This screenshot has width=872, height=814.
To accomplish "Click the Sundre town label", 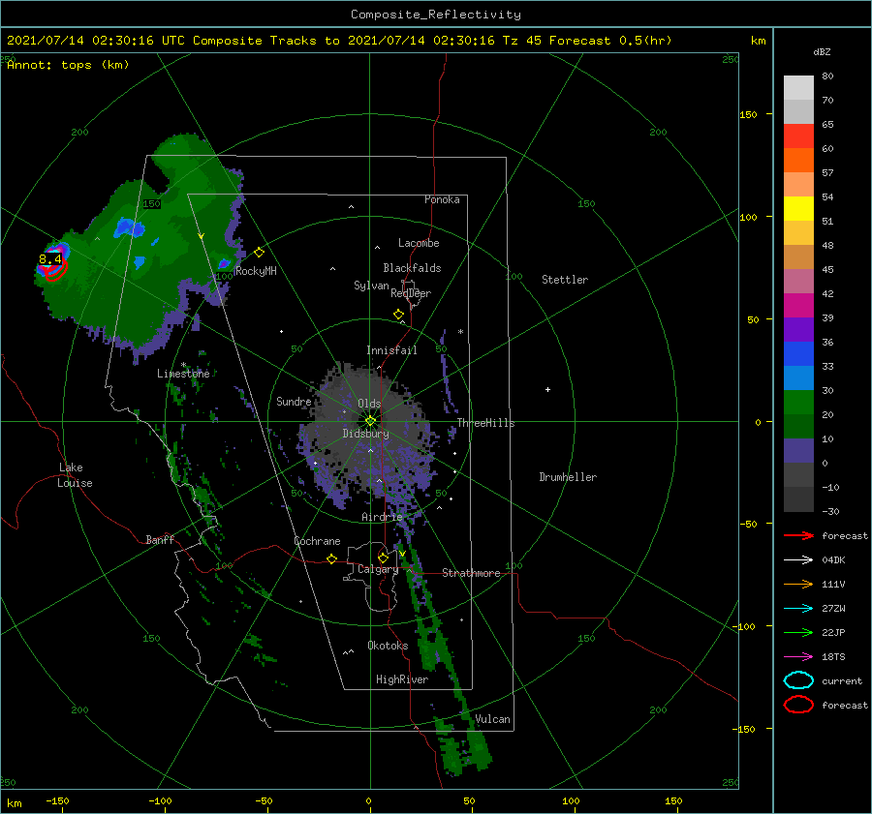I will tap(294, 401).
